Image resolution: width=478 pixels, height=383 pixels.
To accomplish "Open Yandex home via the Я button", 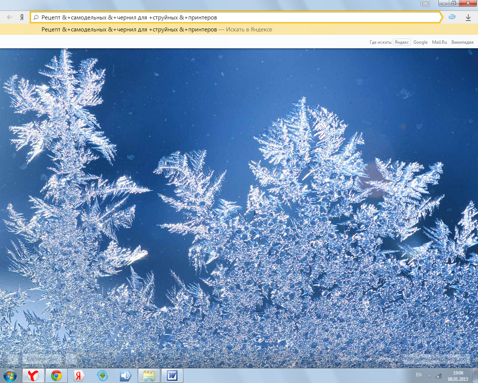I will (22, 17).
